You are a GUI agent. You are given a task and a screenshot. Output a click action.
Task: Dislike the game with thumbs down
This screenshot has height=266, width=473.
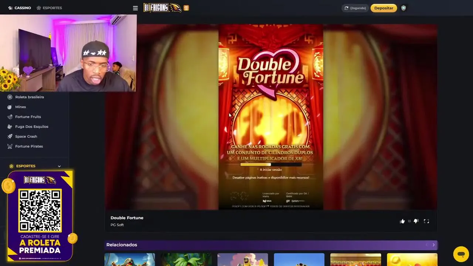click(416, 221)
